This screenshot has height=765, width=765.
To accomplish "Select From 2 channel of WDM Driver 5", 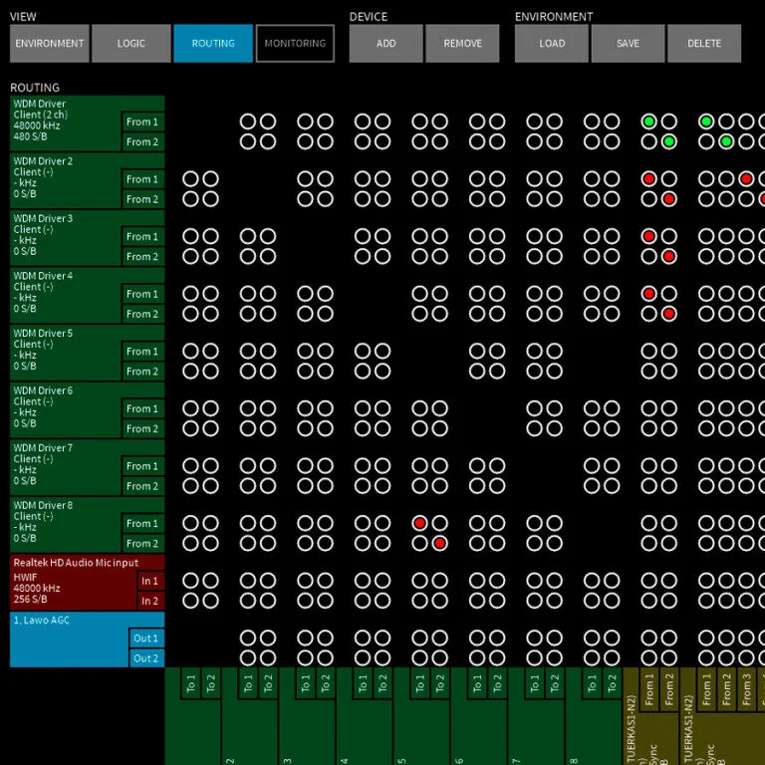I will [142, 372].
